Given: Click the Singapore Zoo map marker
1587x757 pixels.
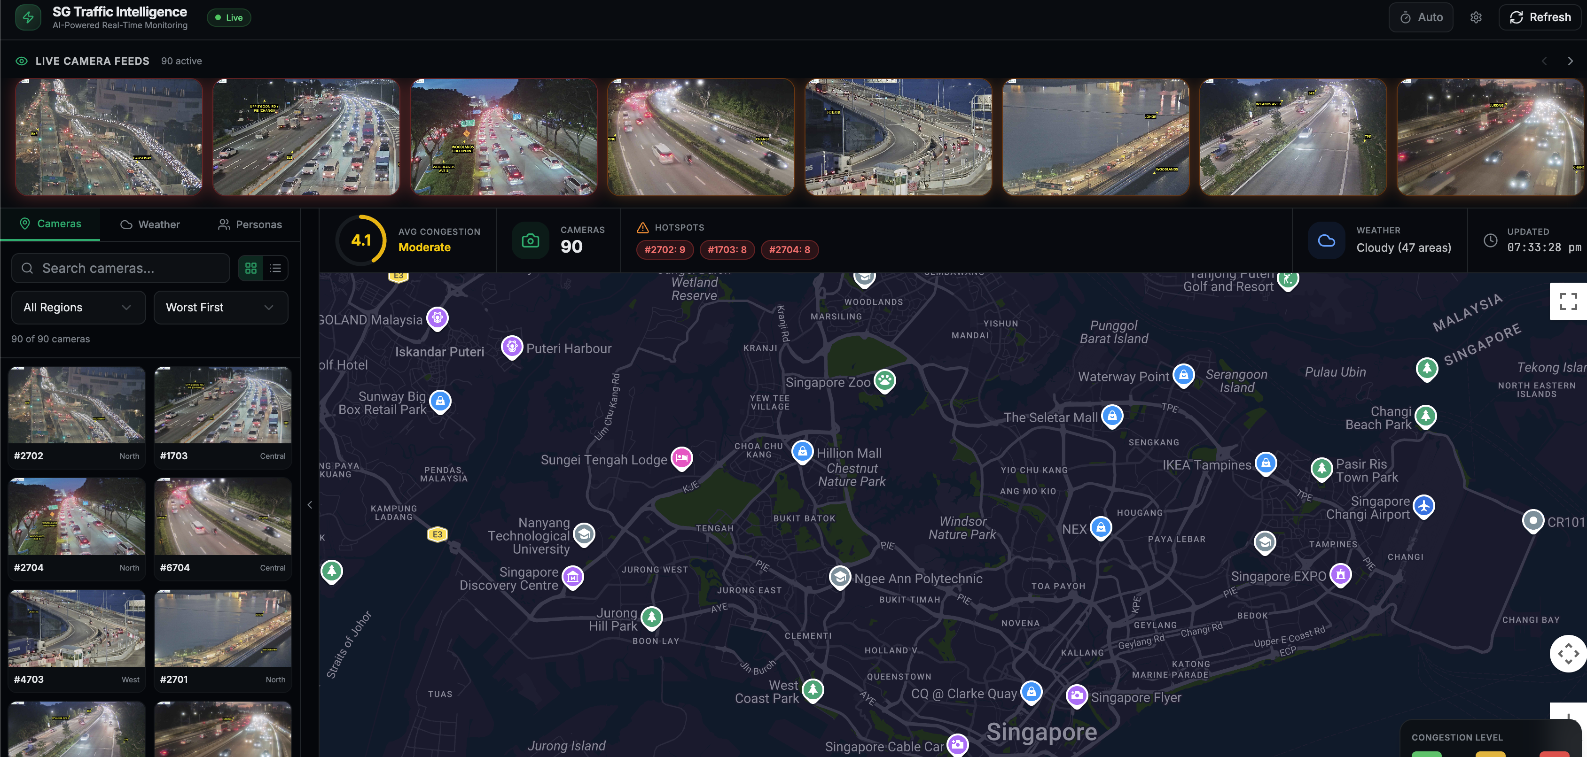Looking at the screenshot, I should (885, 380).
